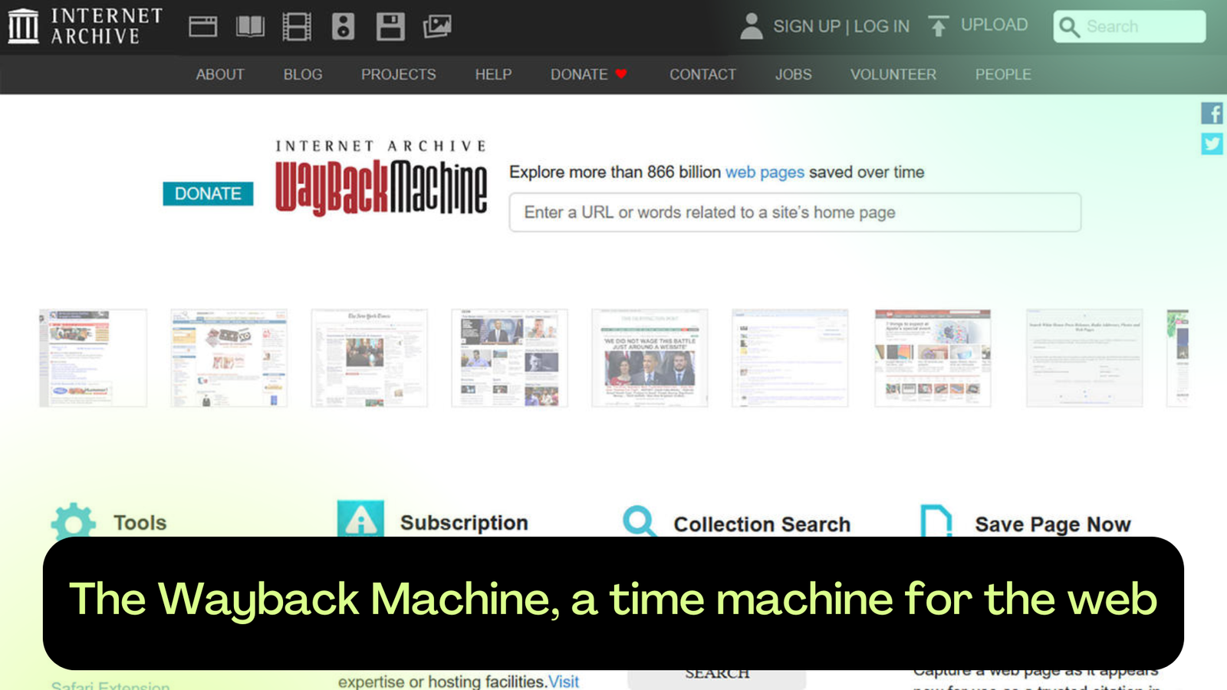
Task: Follow the 'web pages' hyperlink
Action: point(765,172)
